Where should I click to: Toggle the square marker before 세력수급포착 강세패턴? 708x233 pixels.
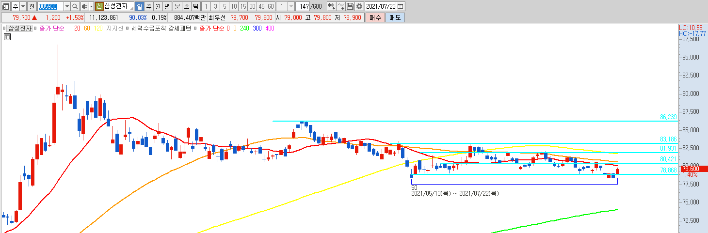(x=128, y=29)
